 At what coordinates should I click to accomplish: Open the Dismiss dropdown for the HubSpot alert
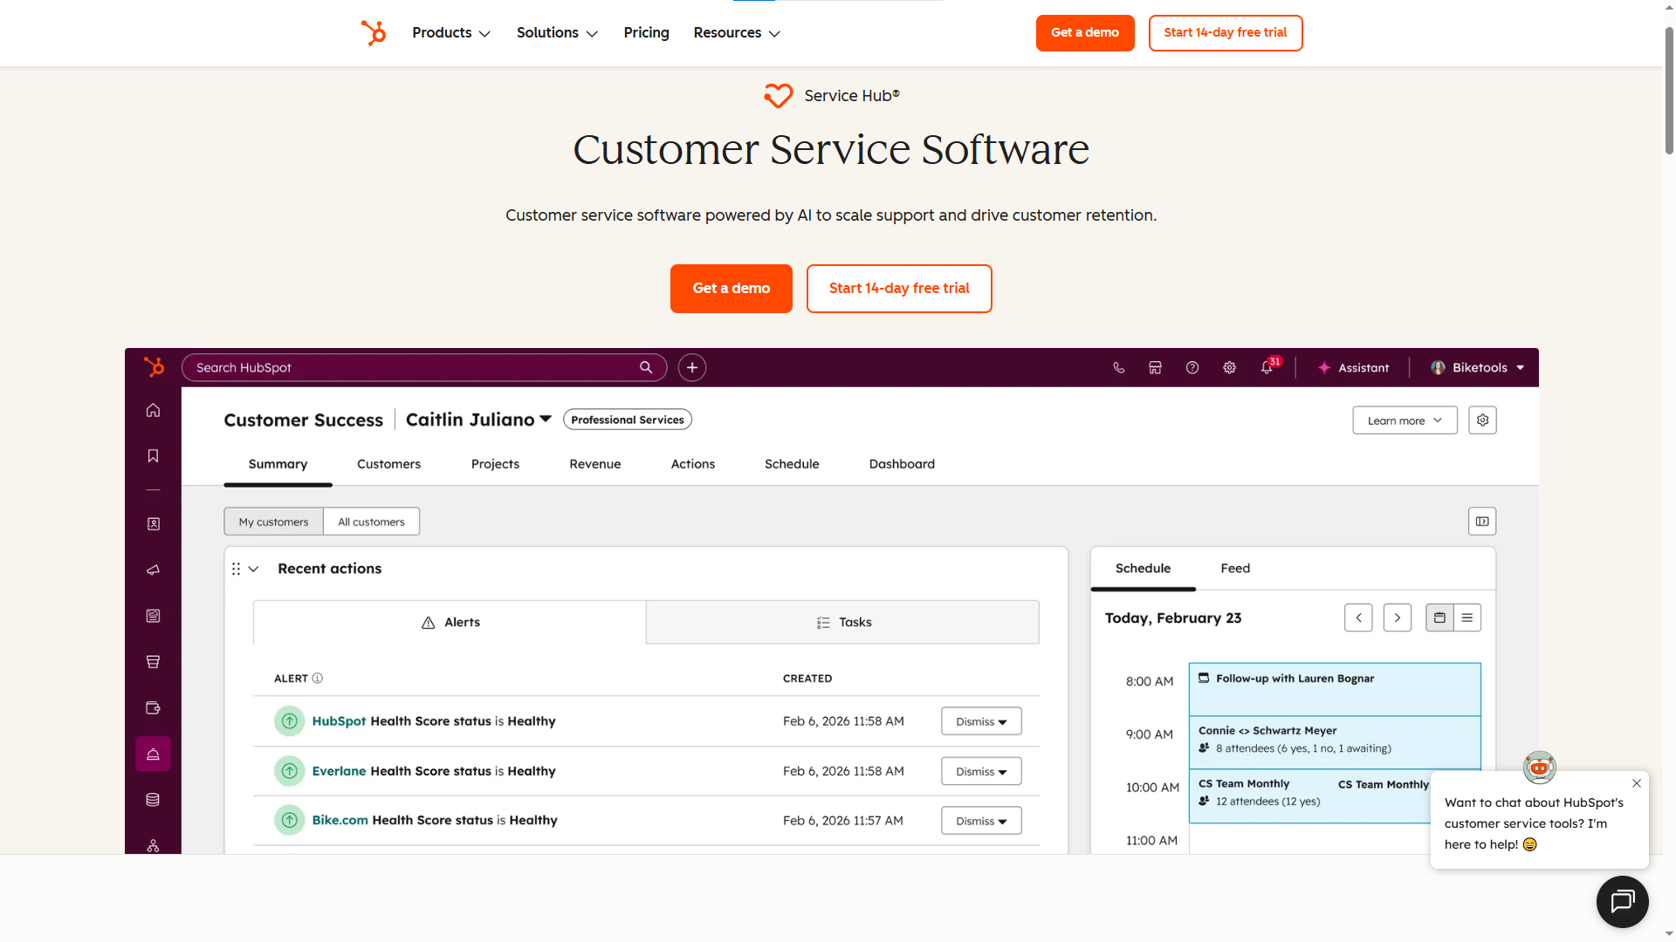(x=981, y=721)
